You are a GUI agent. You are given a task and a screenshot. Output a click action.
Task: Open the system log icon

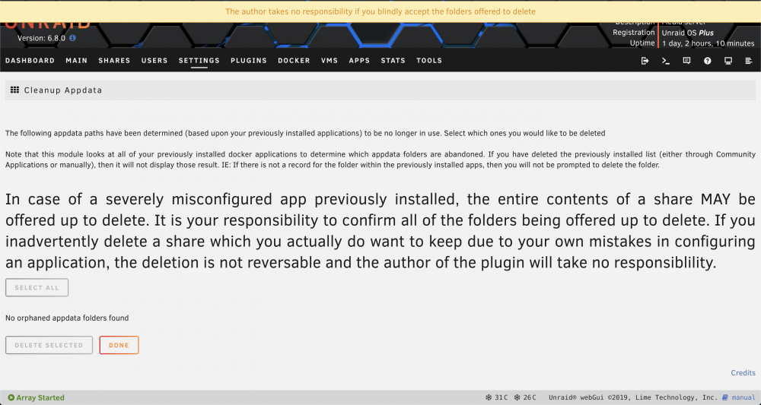click(x=748, y=61)
